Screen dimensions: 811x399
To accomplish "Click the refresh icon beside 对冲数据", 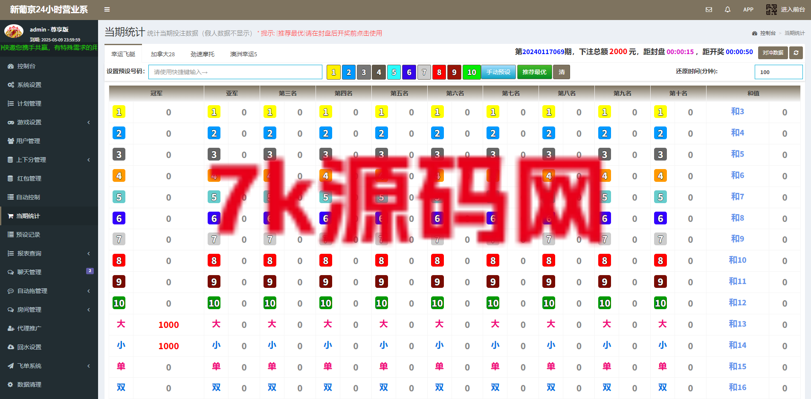I will (796, 53).
